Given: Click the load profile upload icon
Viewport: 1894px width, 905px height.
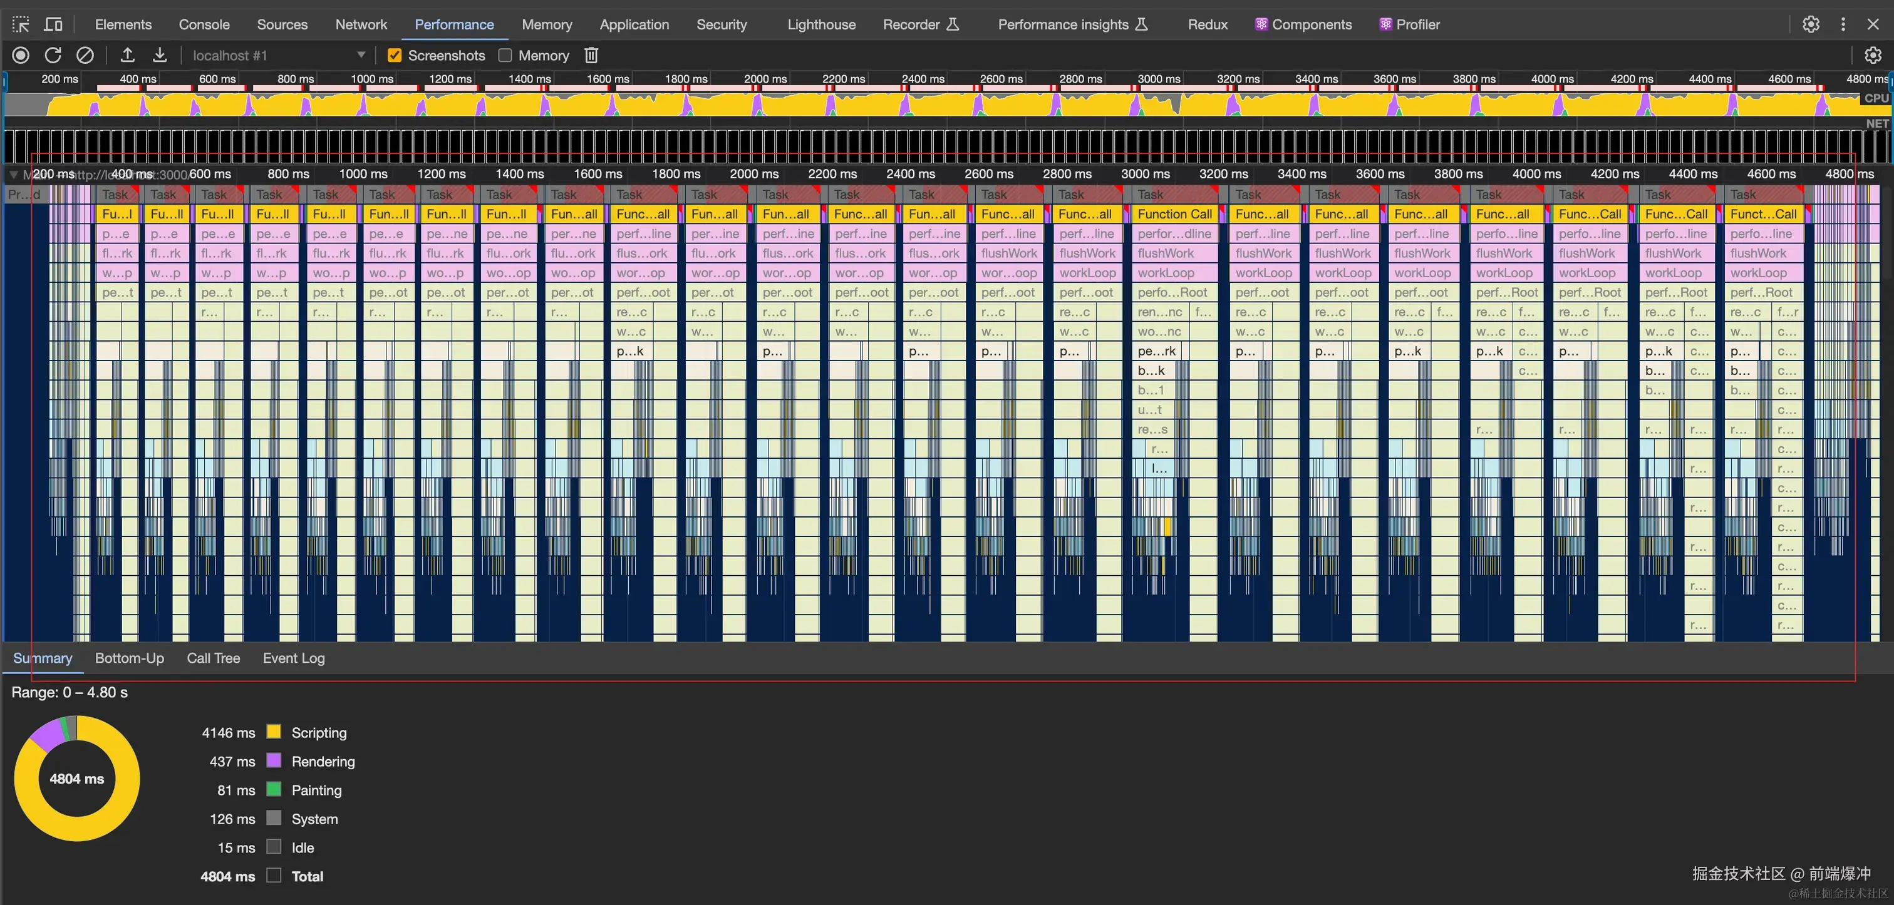Looking at the screenshot, I should [127, 55].
